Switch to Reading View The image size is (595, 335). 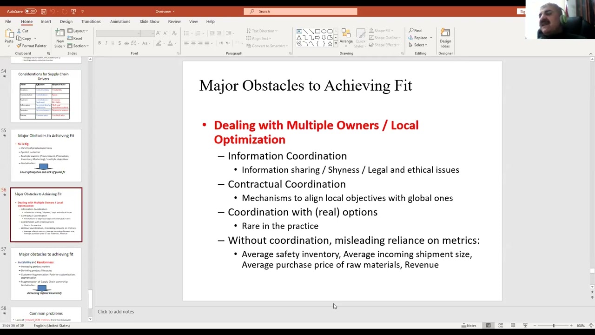[x=513, y=325]
